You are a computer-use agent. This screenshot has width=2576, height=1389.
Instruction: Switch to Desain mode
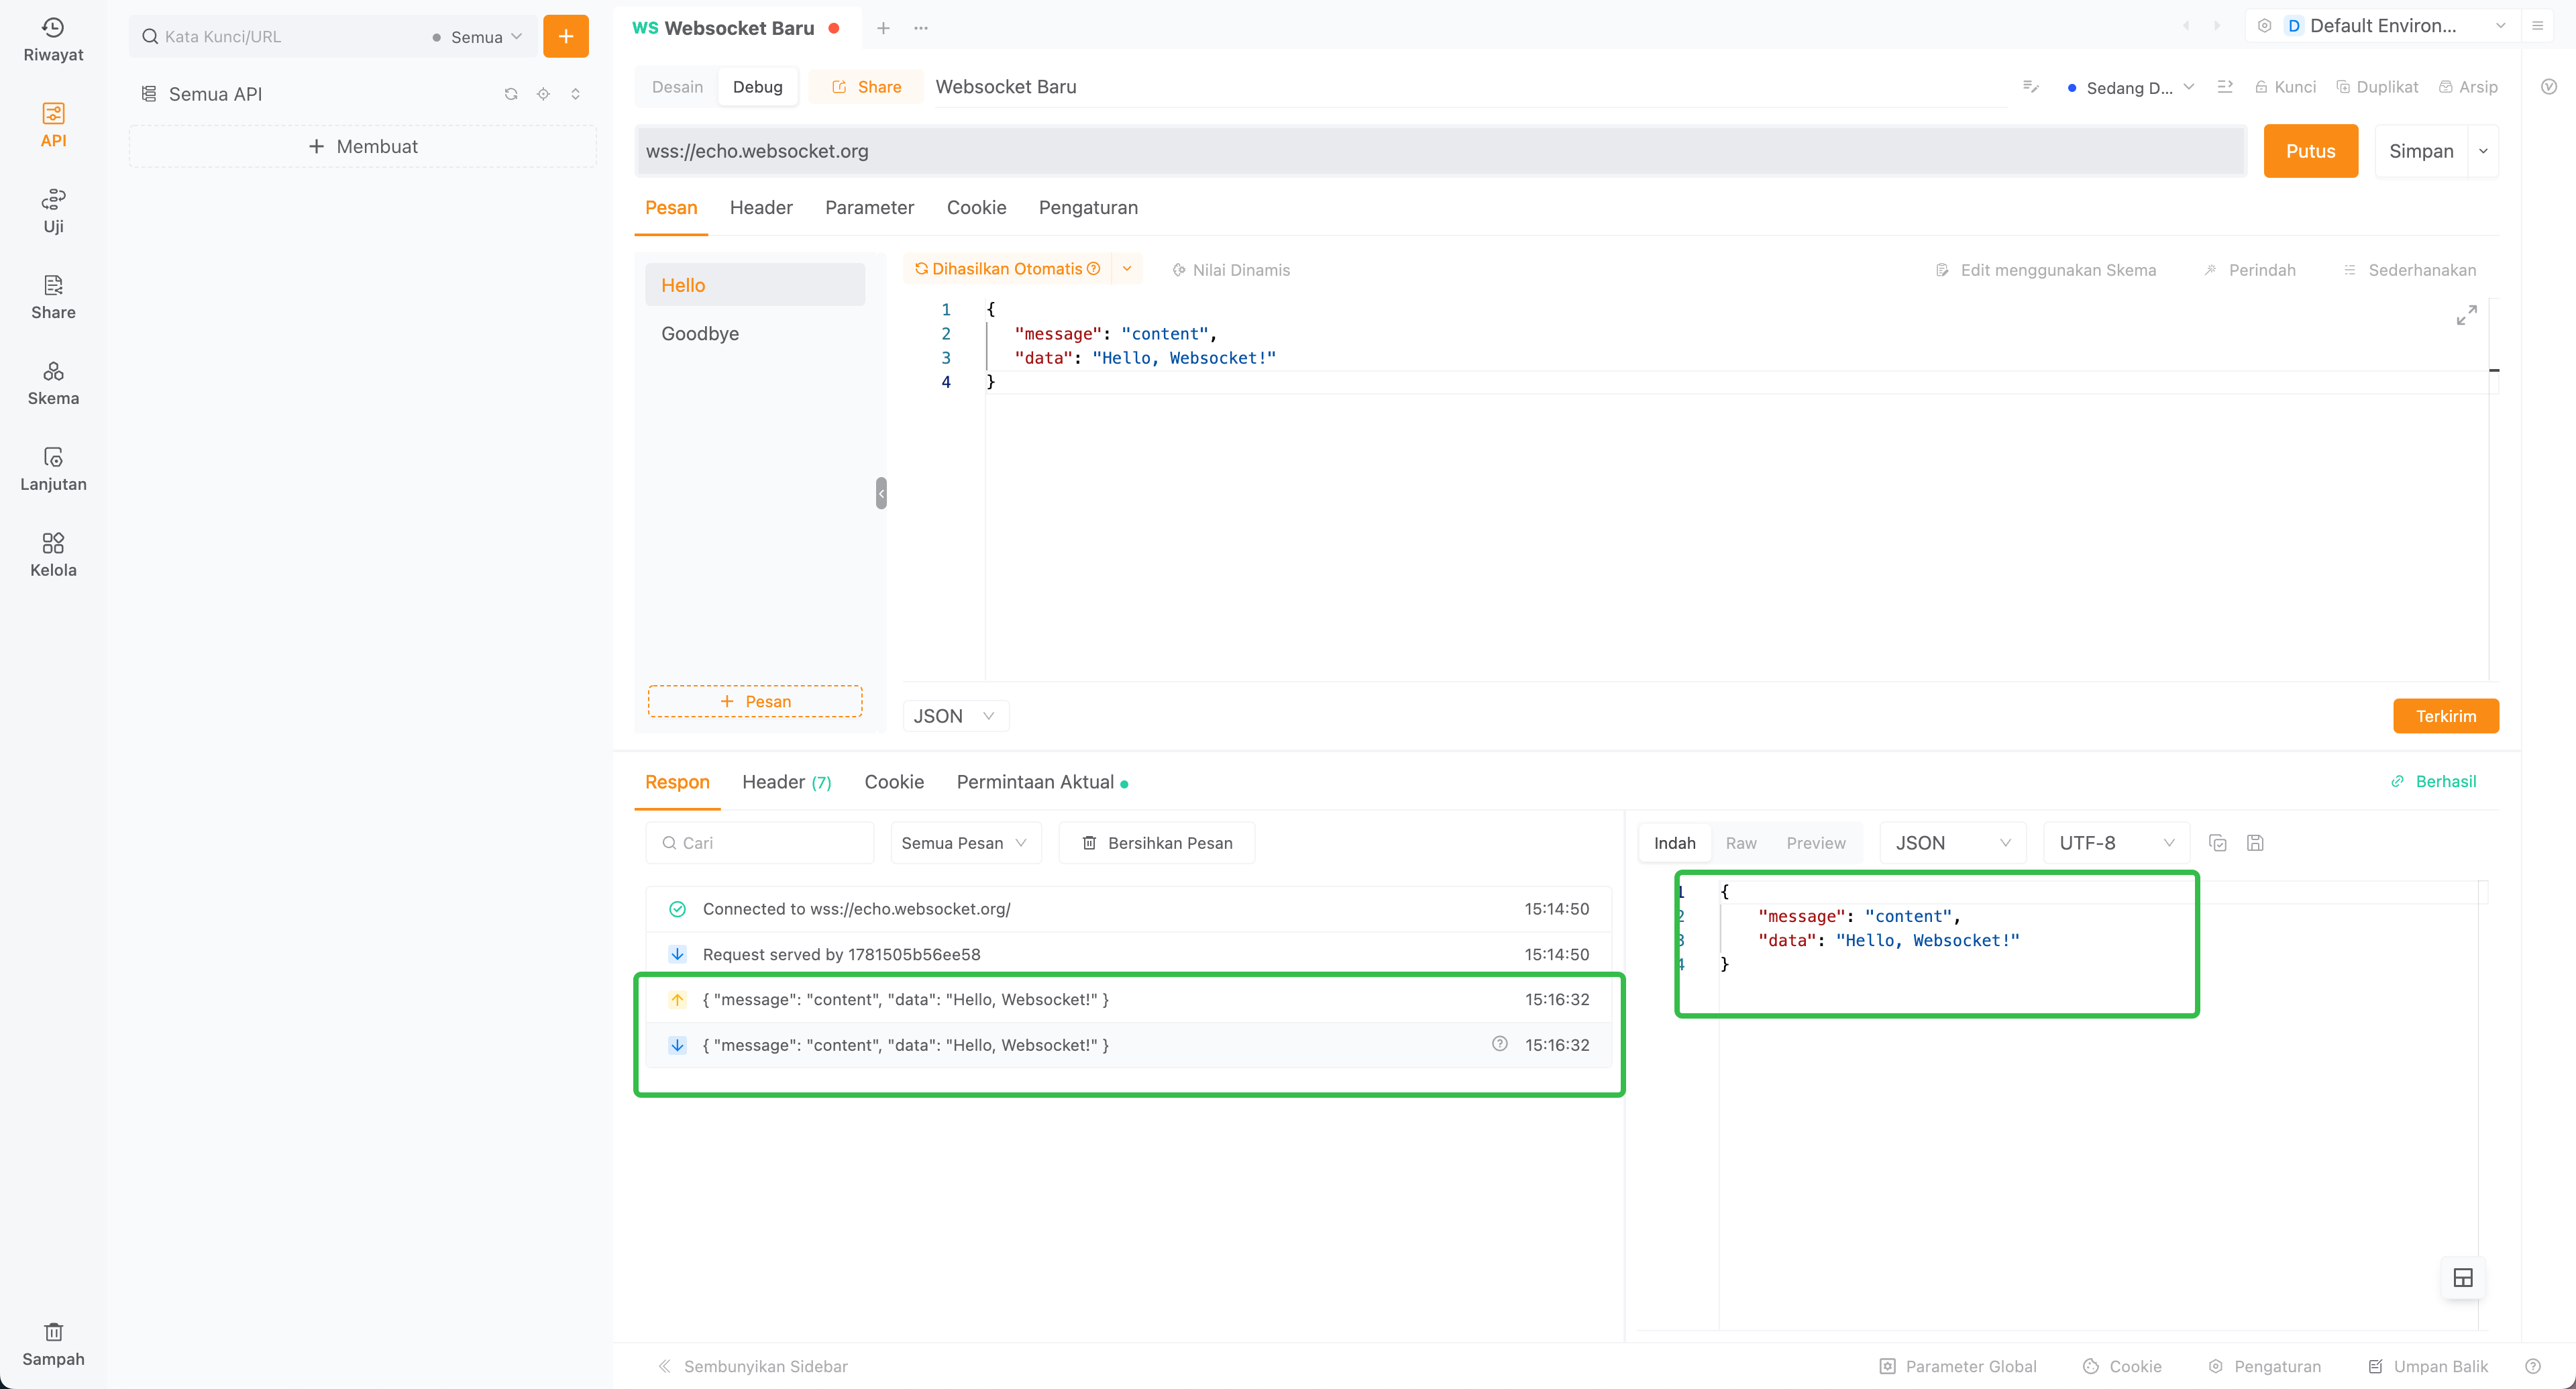pyautogui.click(x=677, y=87)
